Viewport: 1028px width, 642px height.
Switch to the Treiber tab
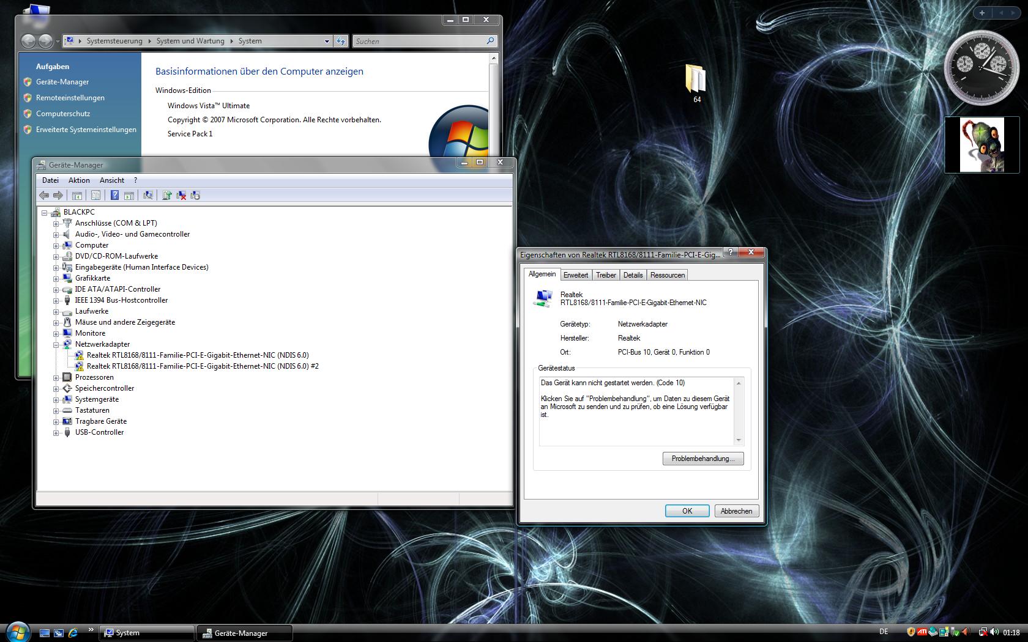click(606, 275)
